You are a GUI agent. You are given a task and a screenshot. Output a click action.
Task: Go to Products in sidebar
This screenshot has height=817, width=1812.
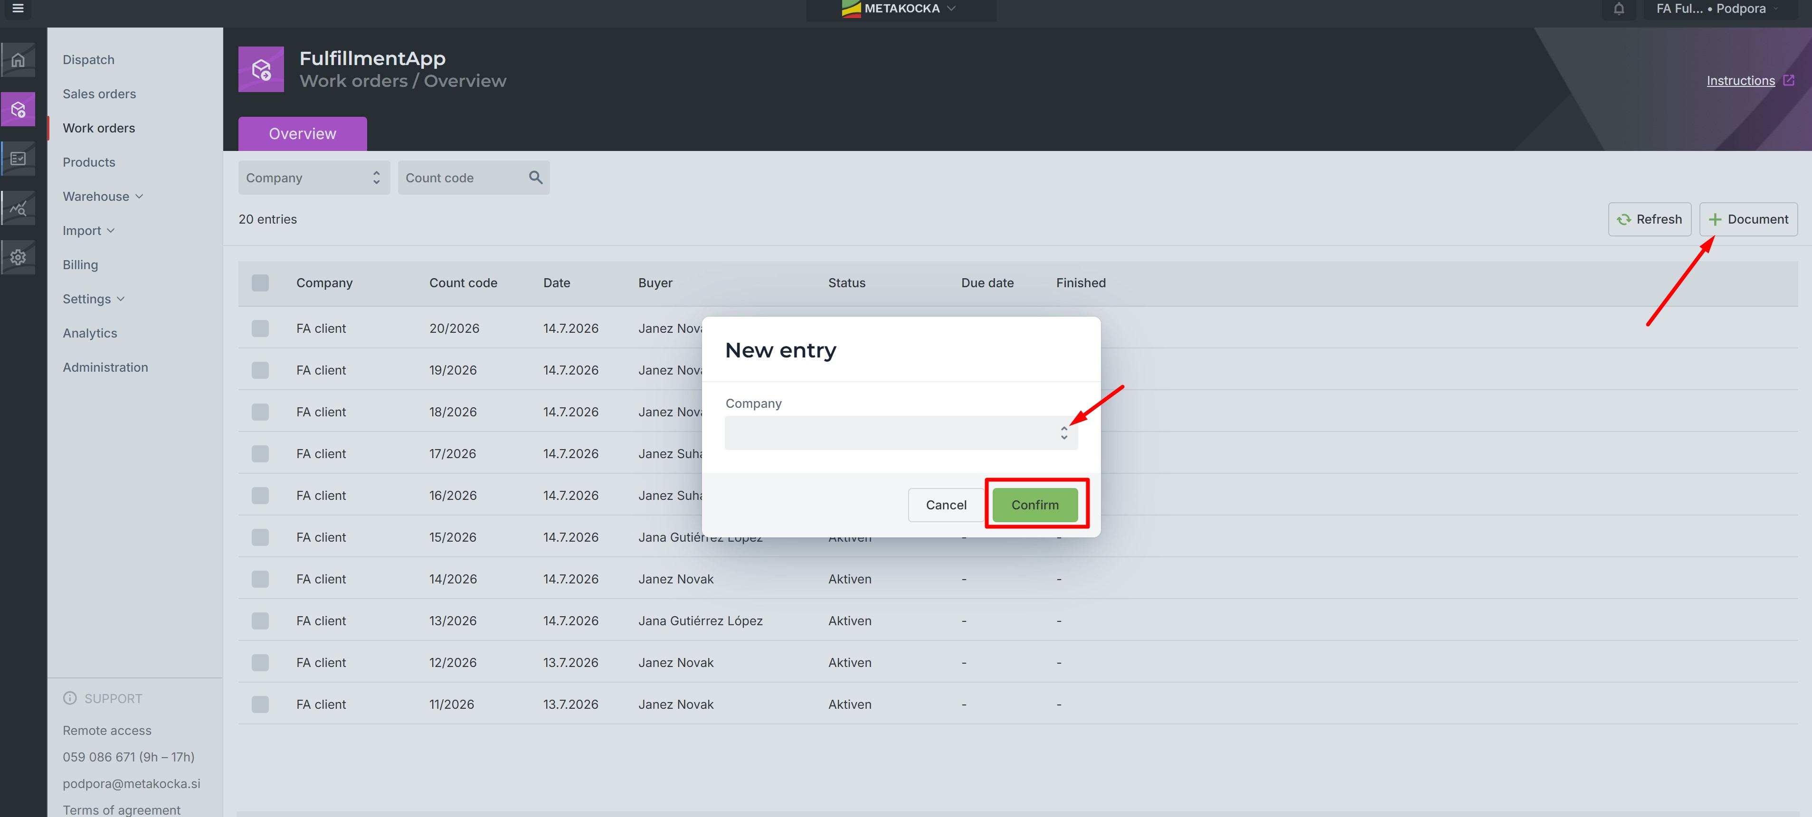click(x=89, y=162)
